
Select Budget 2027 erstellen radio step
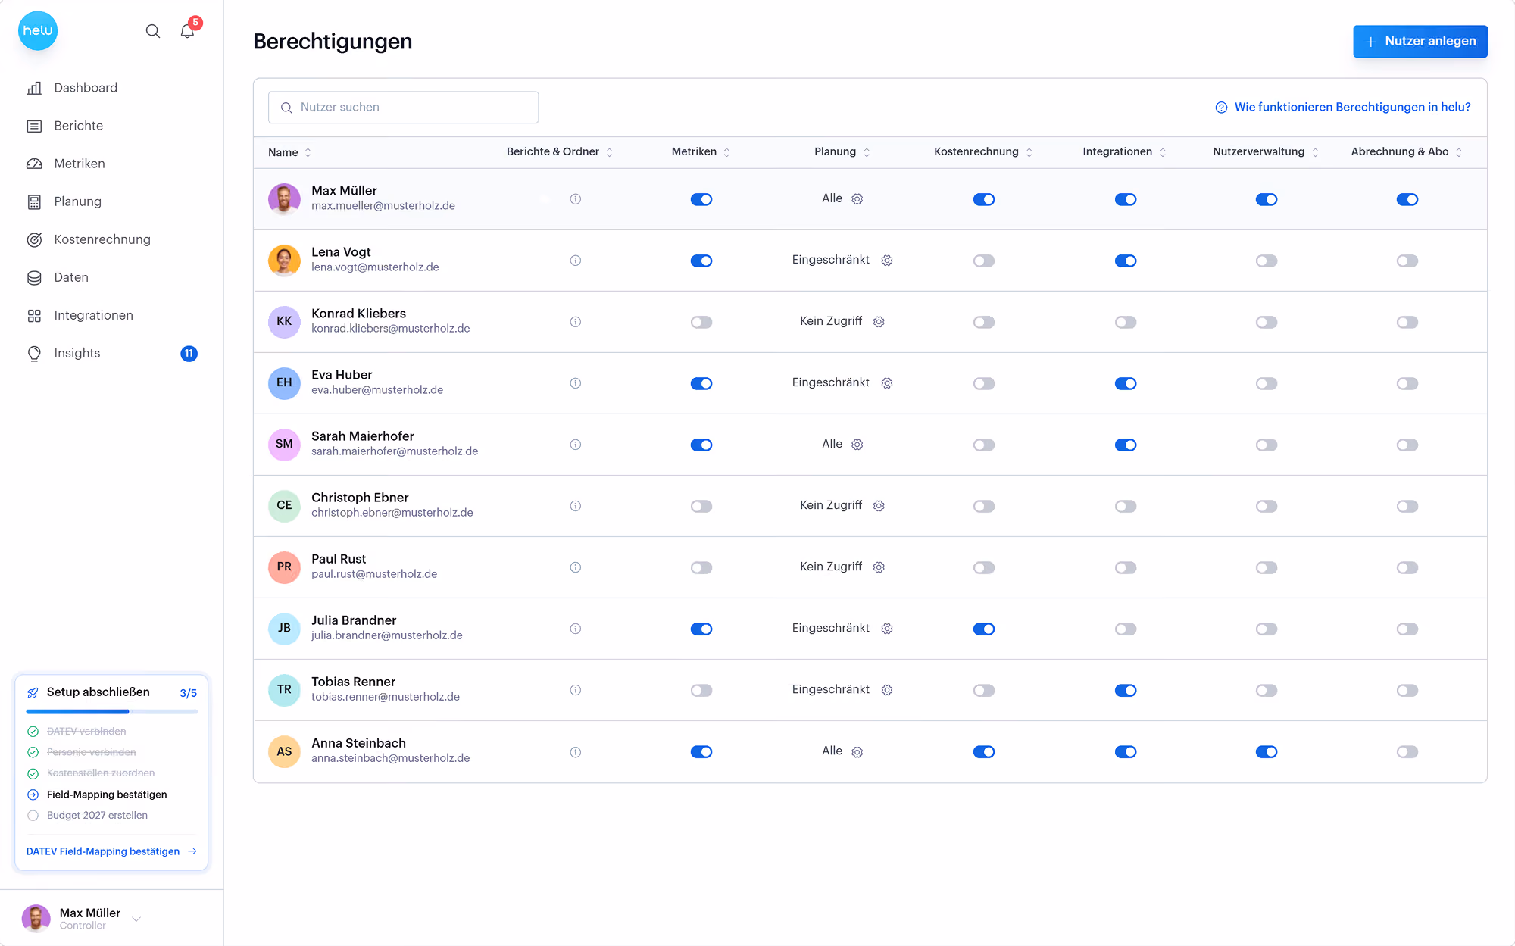click(x=33, y=816)
